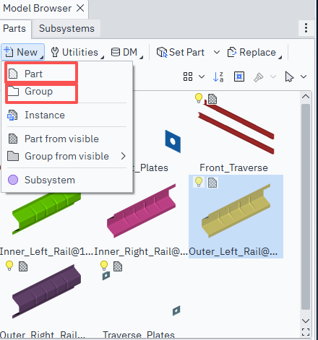This screenshot has width=318, height=340.
Task: Open the dropdown beside the grid view icon
Action: (202, 77)
